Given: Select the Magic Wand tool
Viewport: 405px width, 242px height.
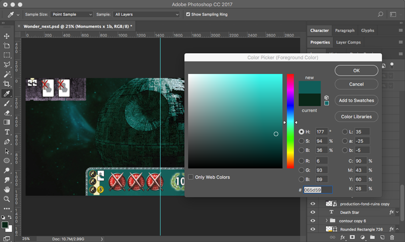Looking at the screenshot, I should [x=7, y=74].
